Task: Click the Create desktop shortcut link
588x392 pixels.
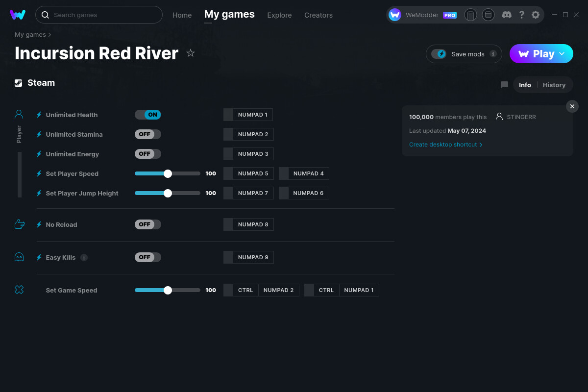Action: (443, 144)
